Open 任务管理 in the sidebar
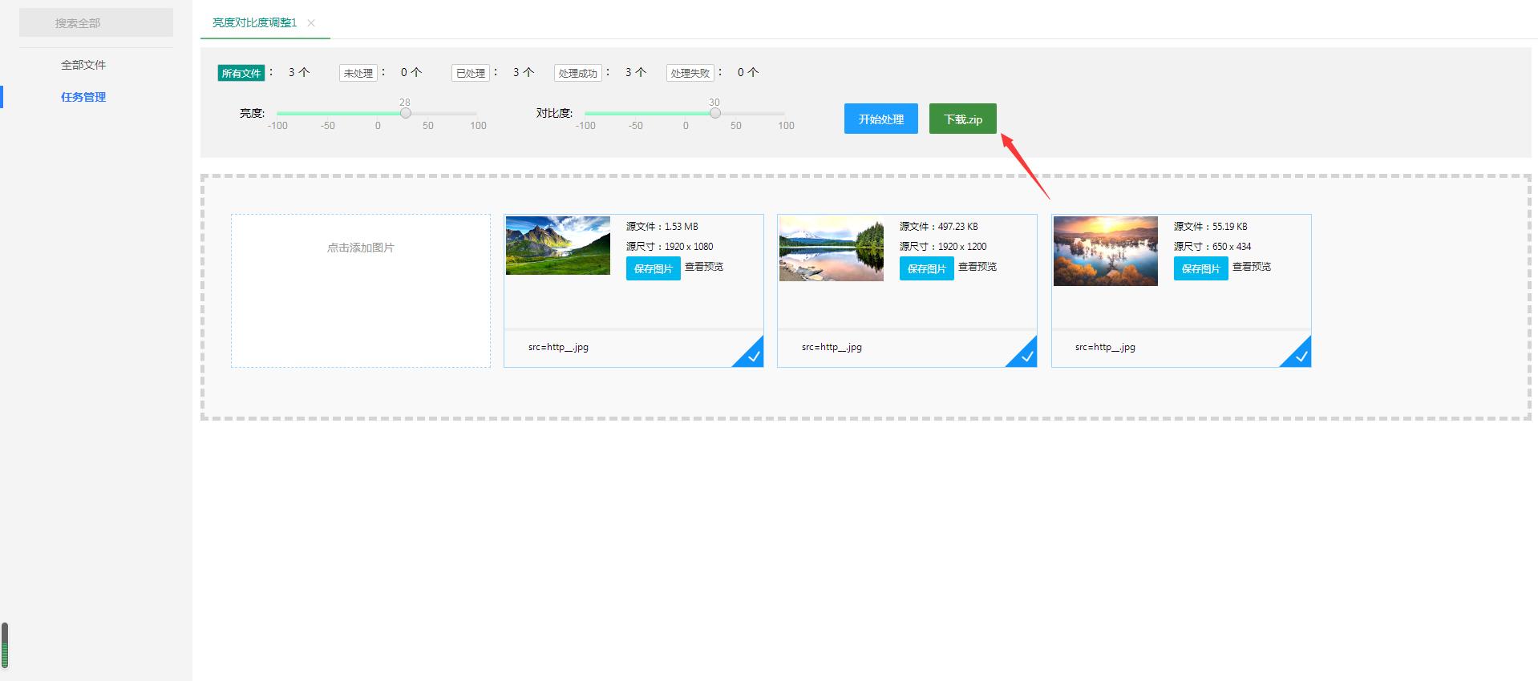Image resolution: width=1538 pixels, height=681 pixels. [83, 97]
